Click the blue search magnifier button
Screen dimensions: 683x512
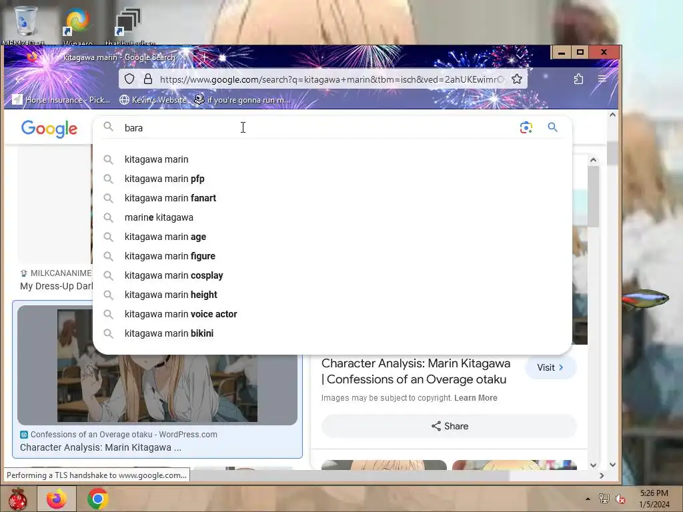552,127
